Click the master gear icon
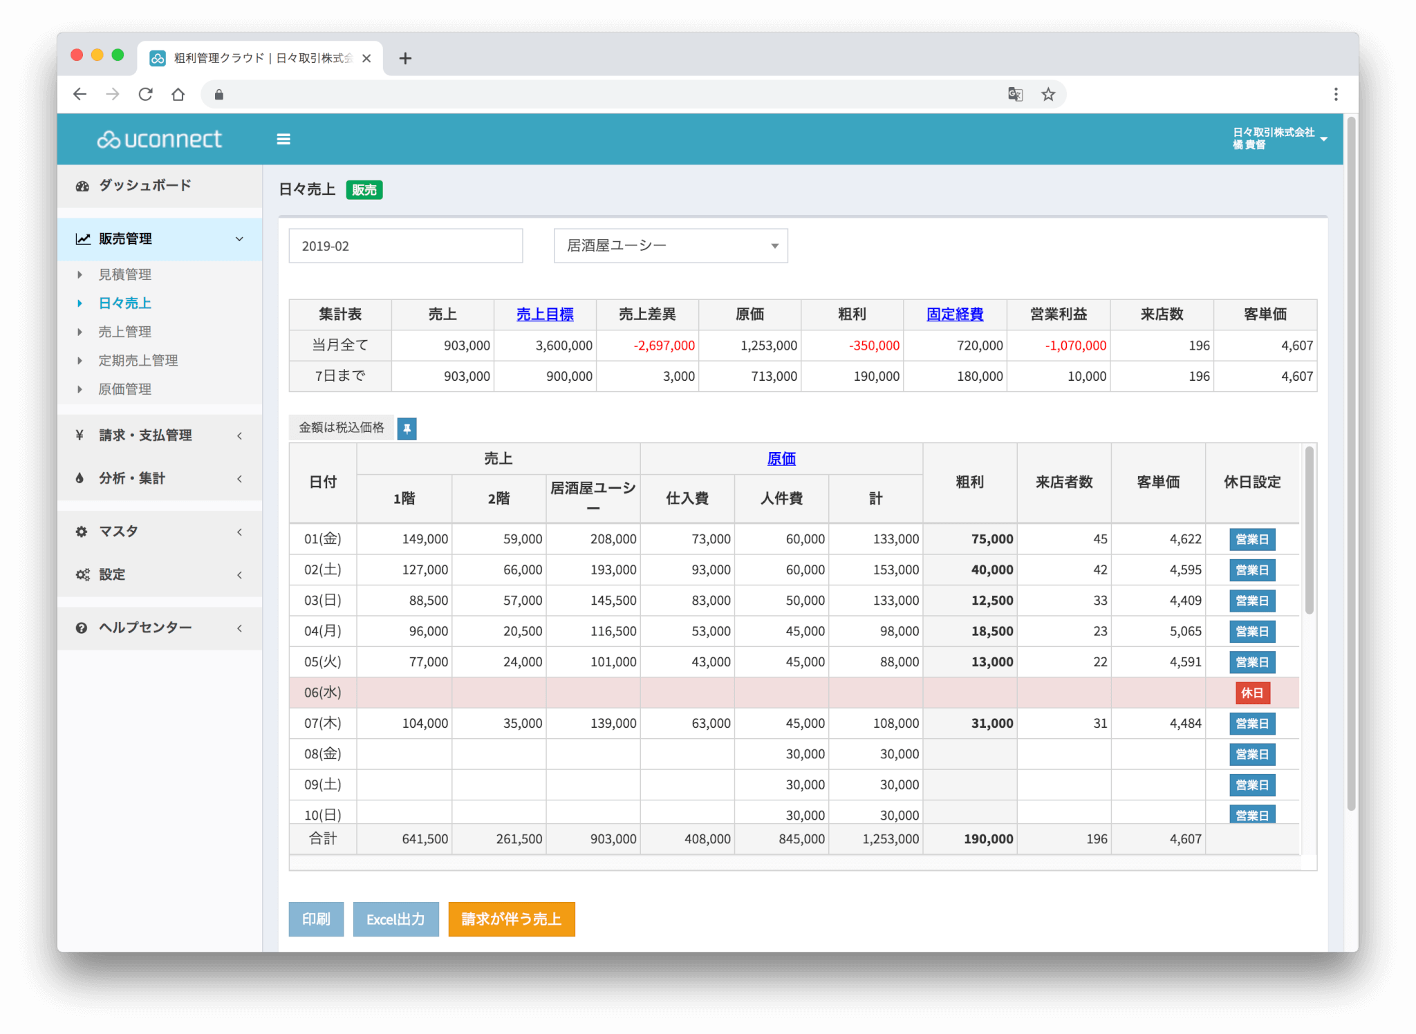1416x1034 pixels. (82, 532)
